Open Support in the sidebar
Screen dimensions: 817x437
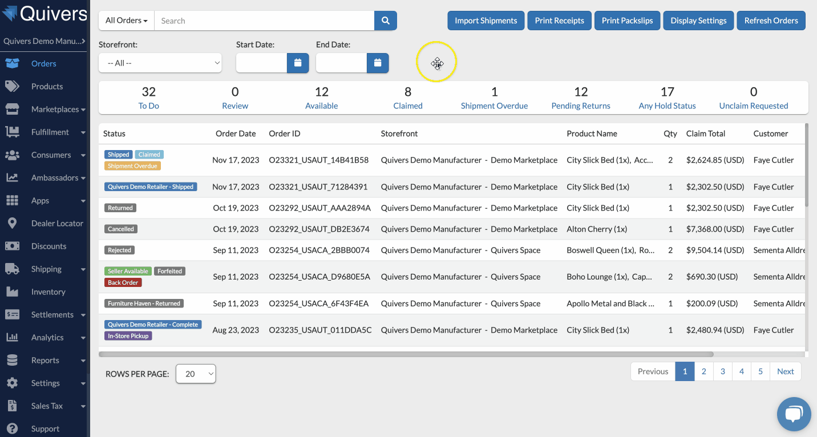point(46,428)
